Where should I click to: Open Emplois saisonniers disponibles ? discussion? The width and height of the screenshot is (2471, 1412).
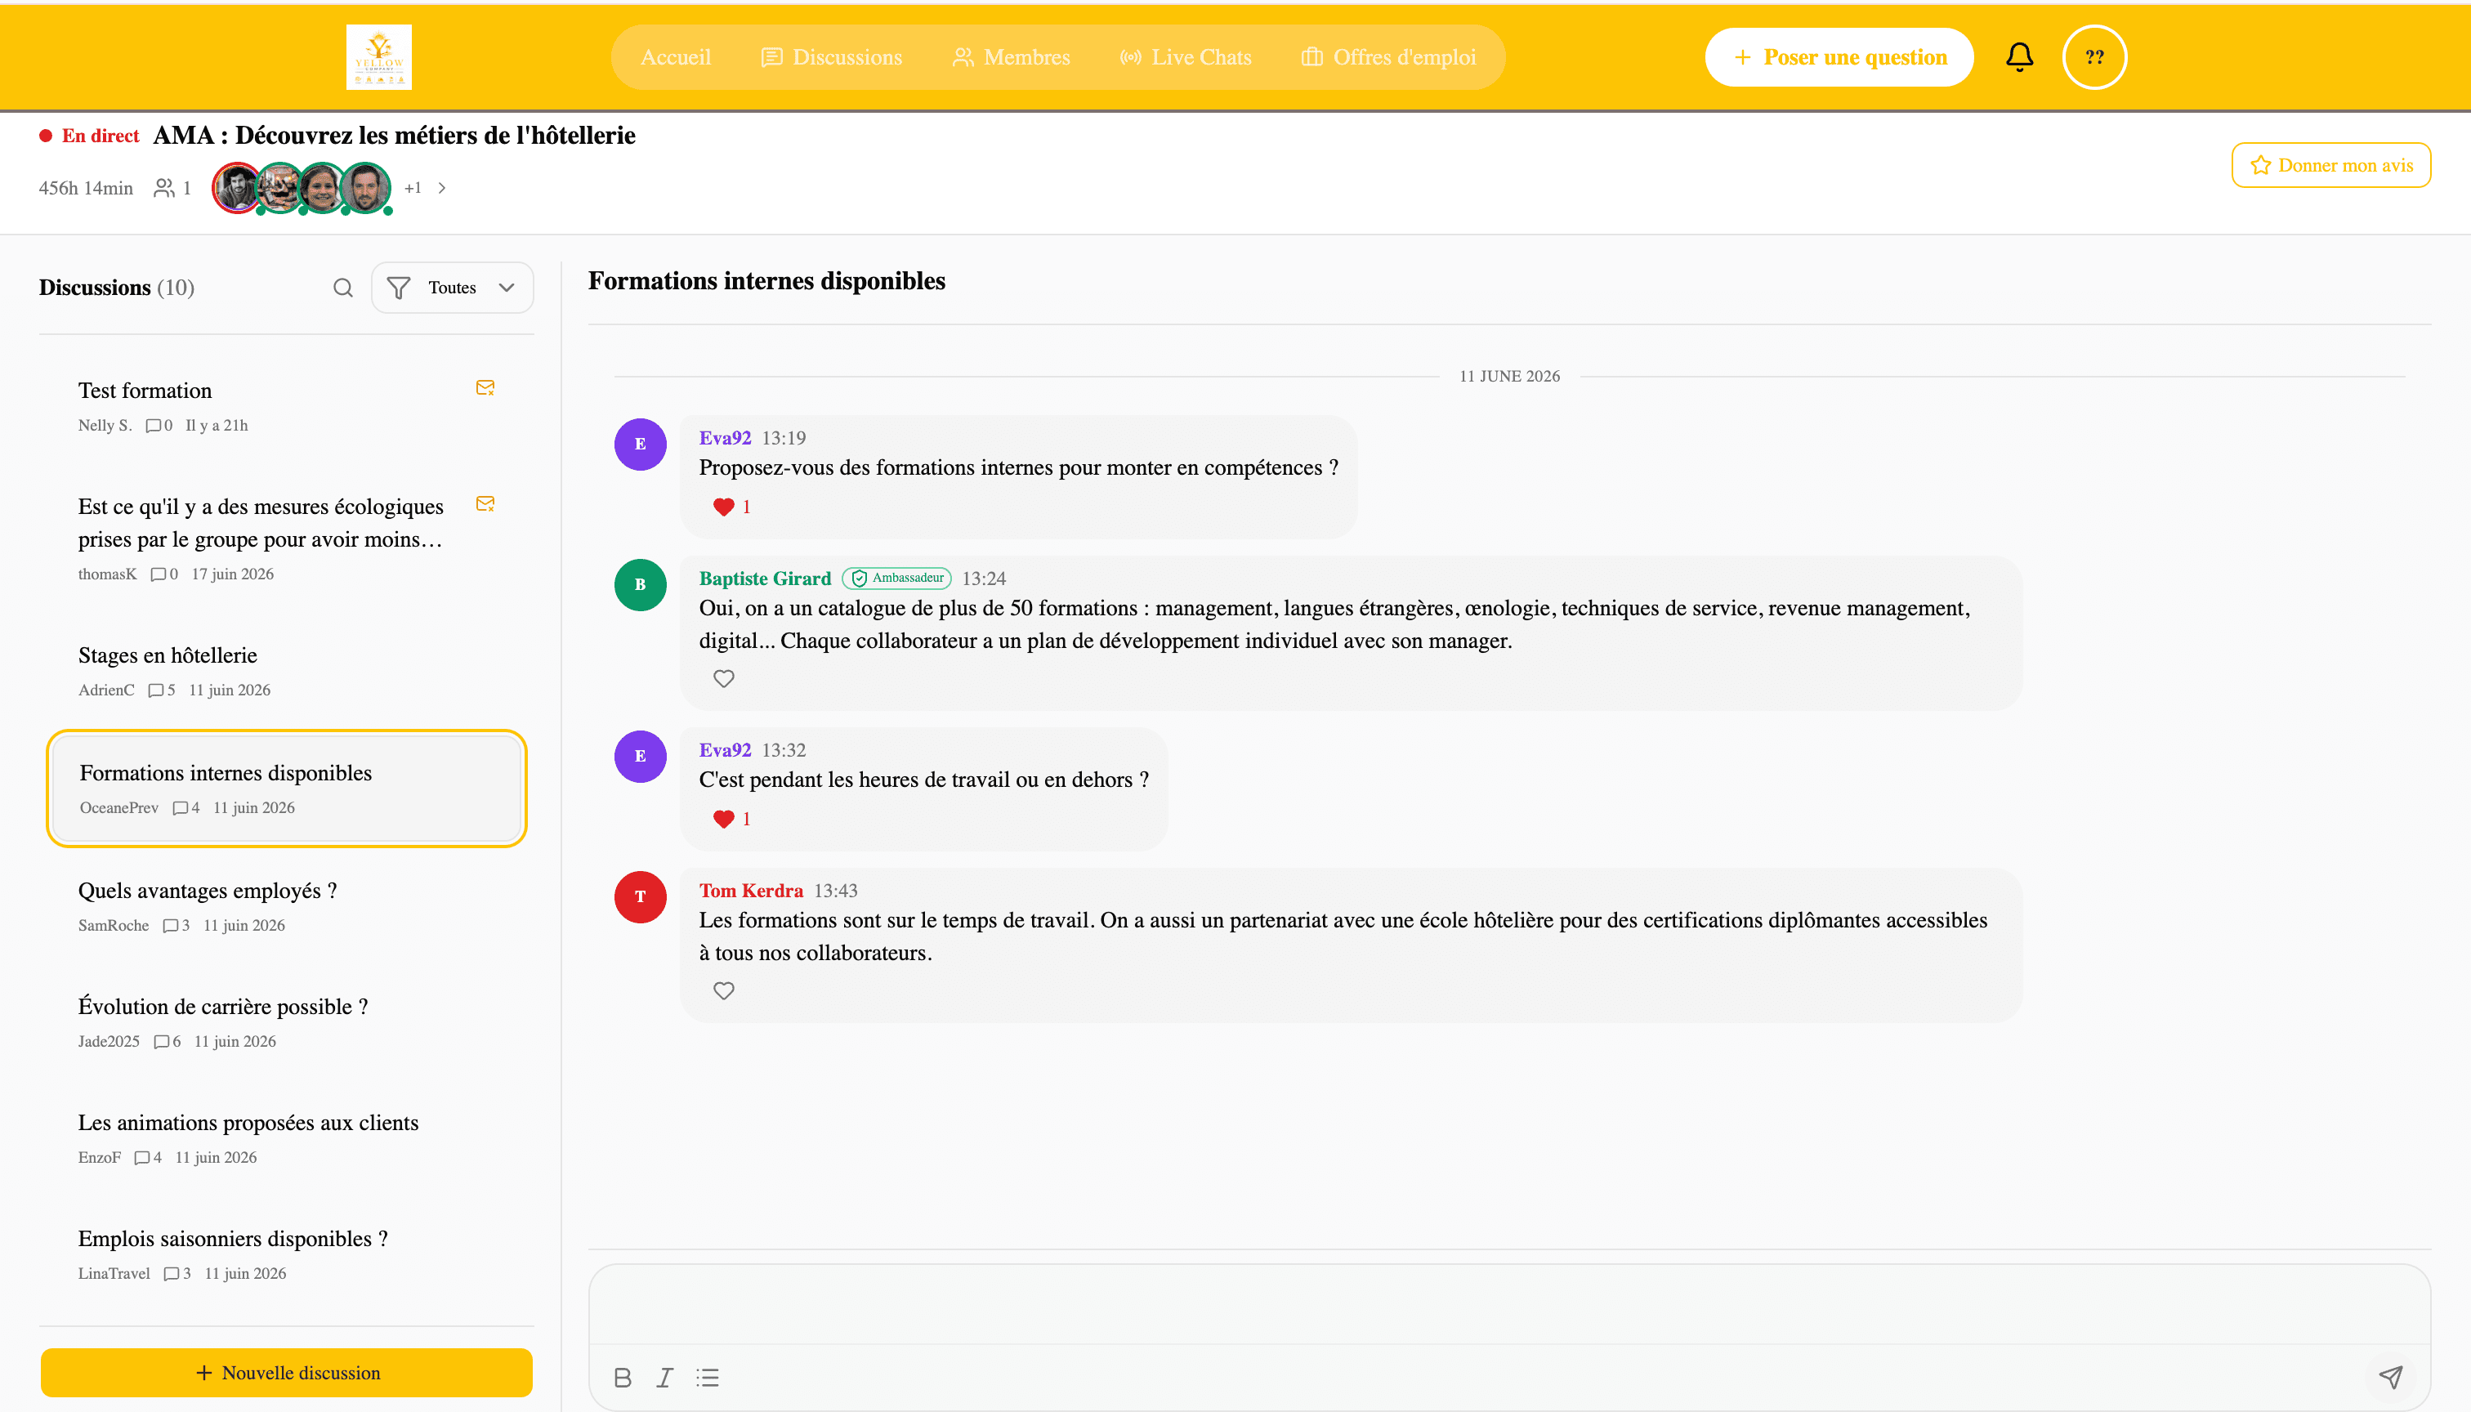tap(286, 1255)
